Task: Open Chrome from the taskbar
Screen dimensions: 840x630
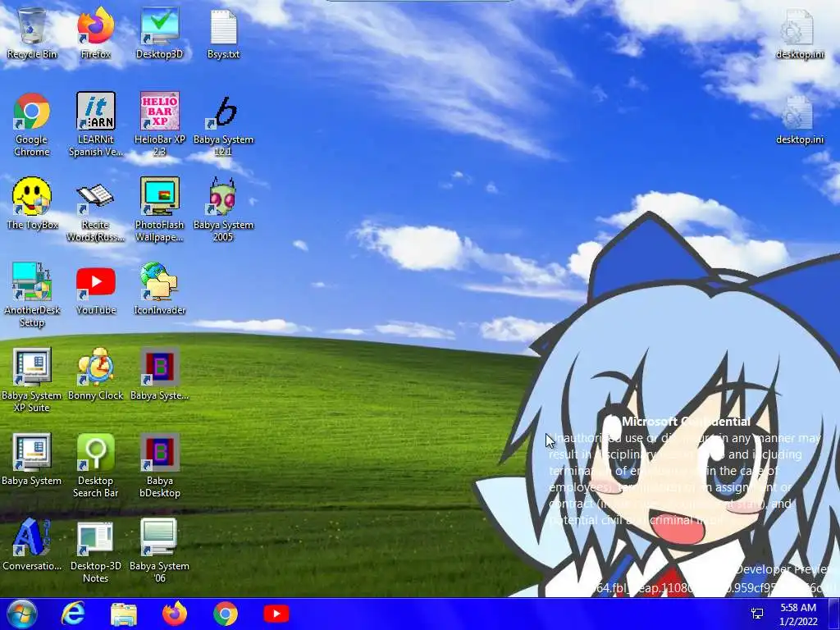Action: click(226, 614)
